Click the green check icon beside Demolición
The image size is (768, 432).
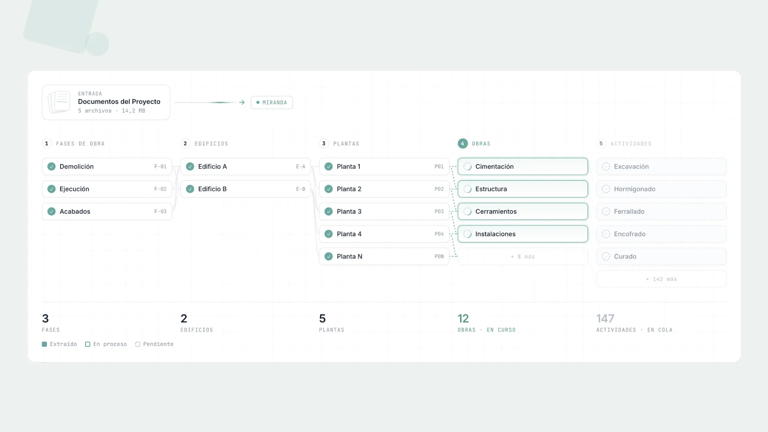(x=52, y=166)
